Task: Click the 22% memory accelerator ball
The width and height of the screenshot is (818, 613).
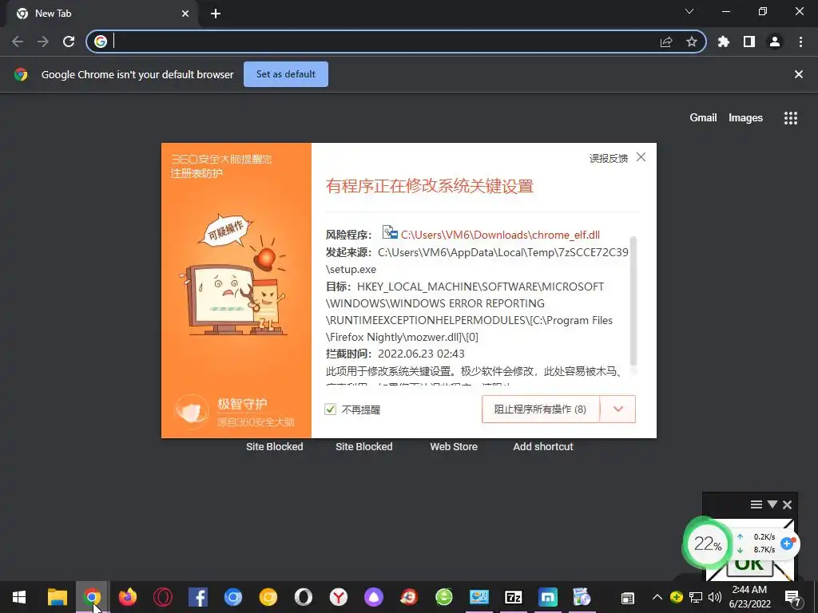Action: pos(708,544)
